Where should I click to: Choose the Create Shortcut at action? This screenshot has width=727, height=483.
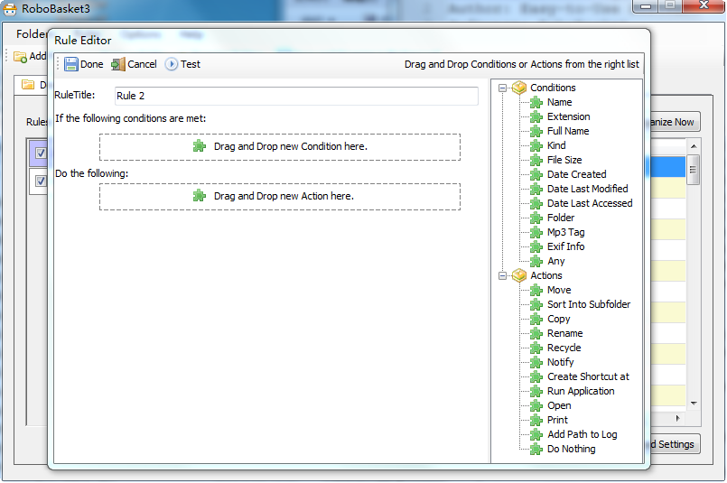[x=588, y=376]
